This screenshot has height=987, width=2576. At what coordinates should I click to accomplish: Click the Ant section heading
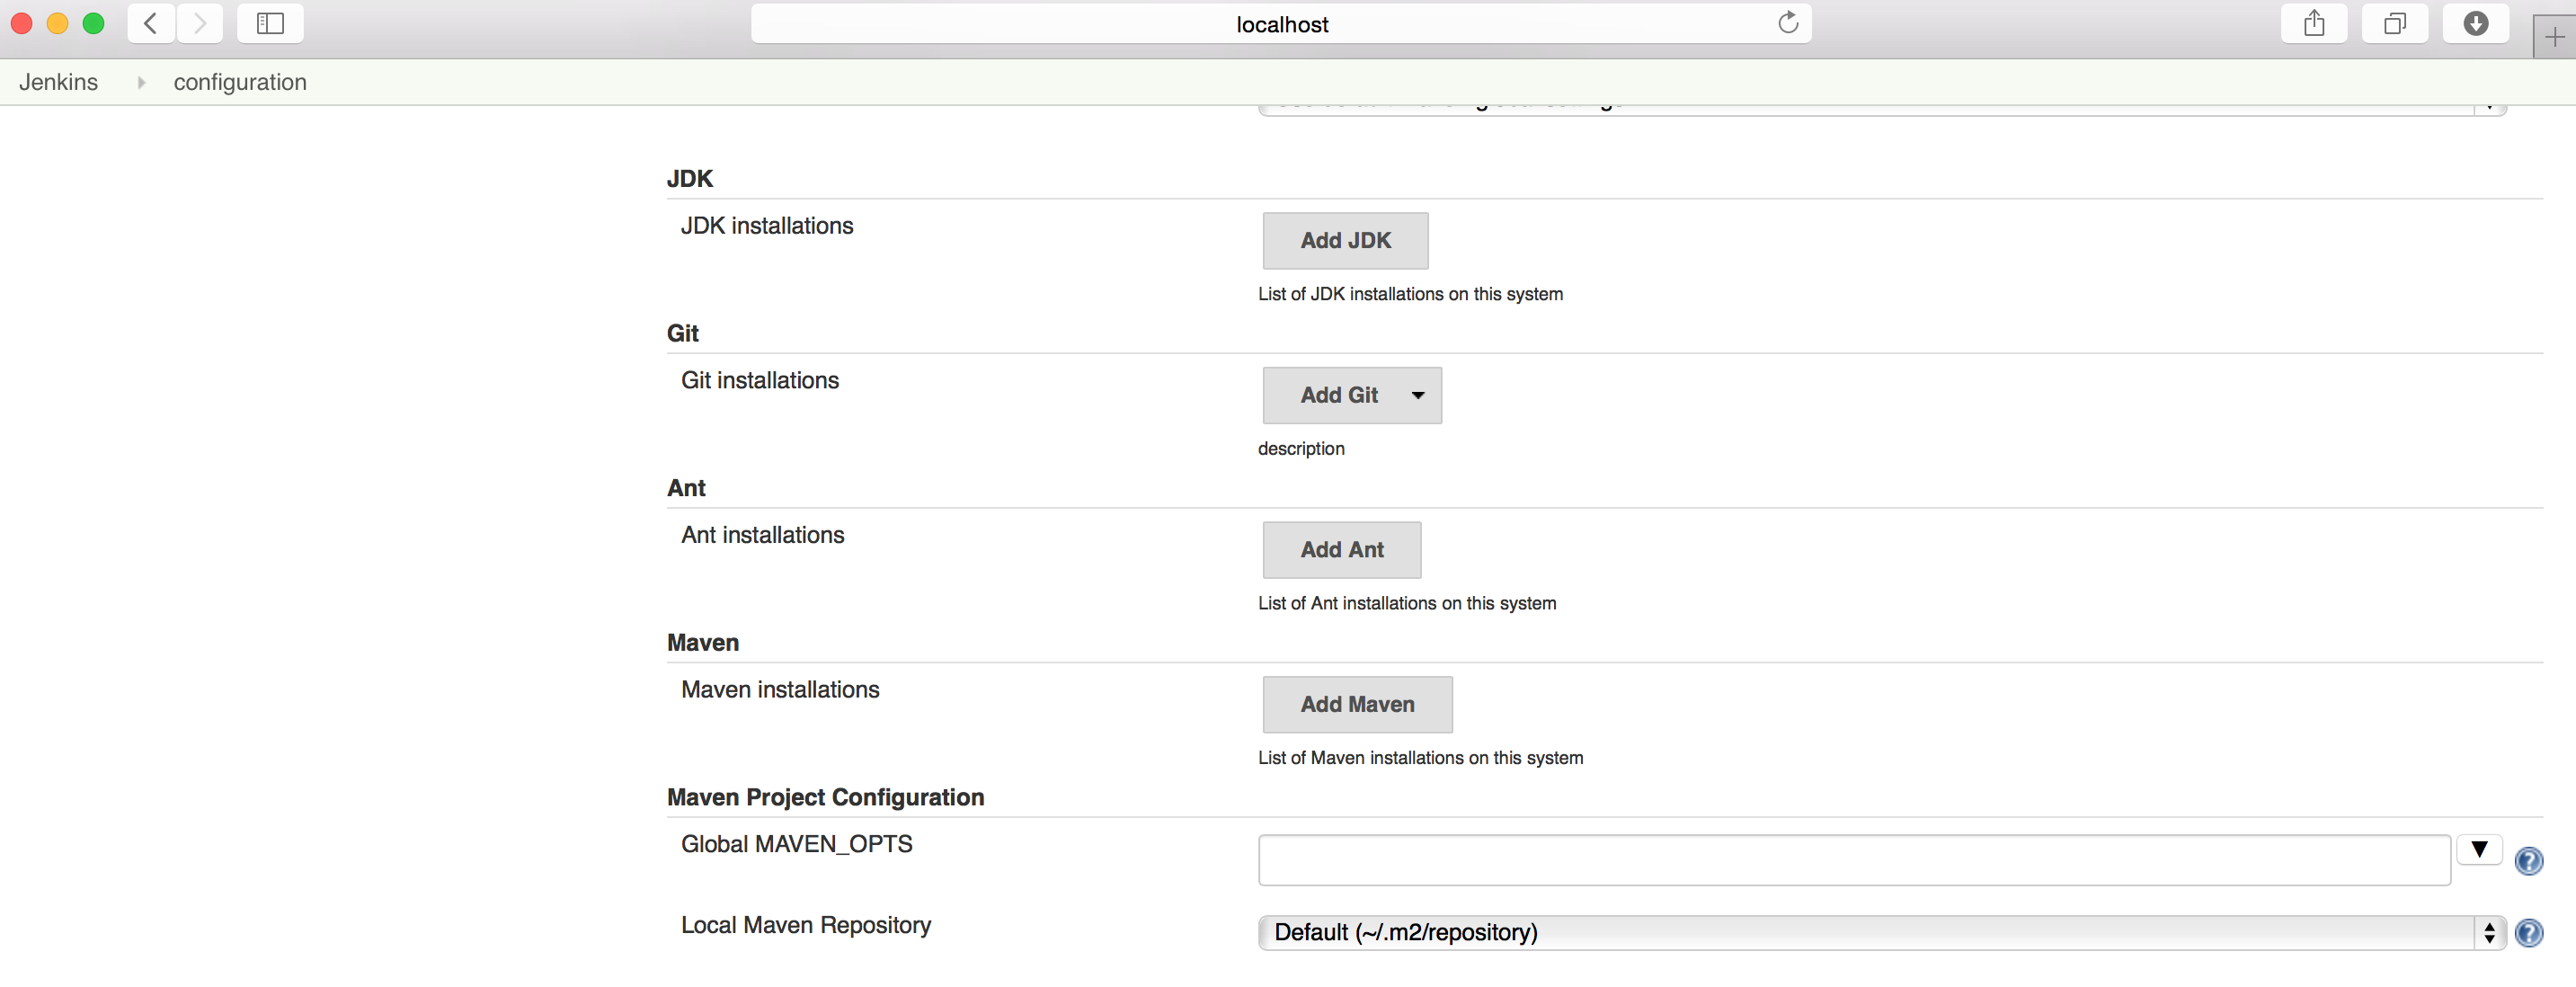(x=686, y=488)
